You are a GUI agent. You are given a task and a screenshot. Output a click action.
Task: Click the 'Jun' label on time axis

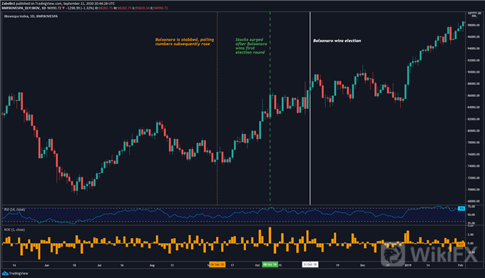(x=46, y=265)
